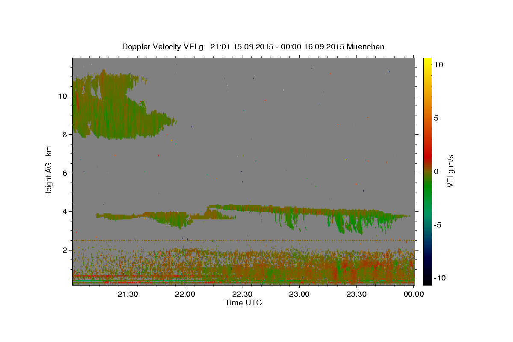Click the height tick label 4
The width and height of the screenshot is (513, 342).
coord(65,212)
